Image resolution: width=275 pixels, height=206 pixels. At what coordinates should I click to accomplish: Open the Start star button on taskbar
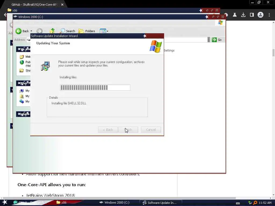[x=5, y=203]
